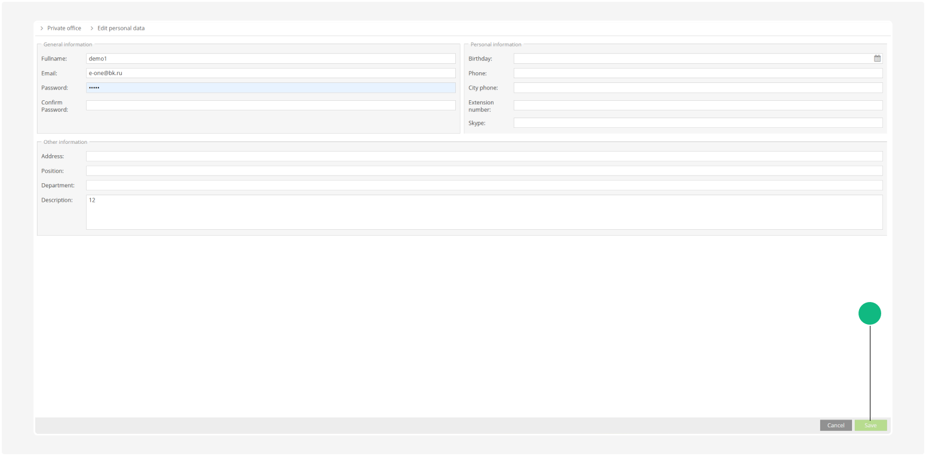Open the Birthday date picker calendar icon
Screen dimensions: 926x456
pyautogui.click(x=877, y=58)
